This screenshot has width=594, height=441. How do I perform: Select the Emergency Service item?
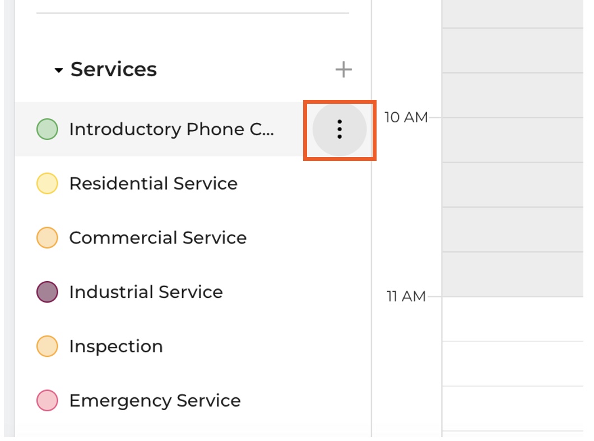pyautogui.click(x=155, y=401)
